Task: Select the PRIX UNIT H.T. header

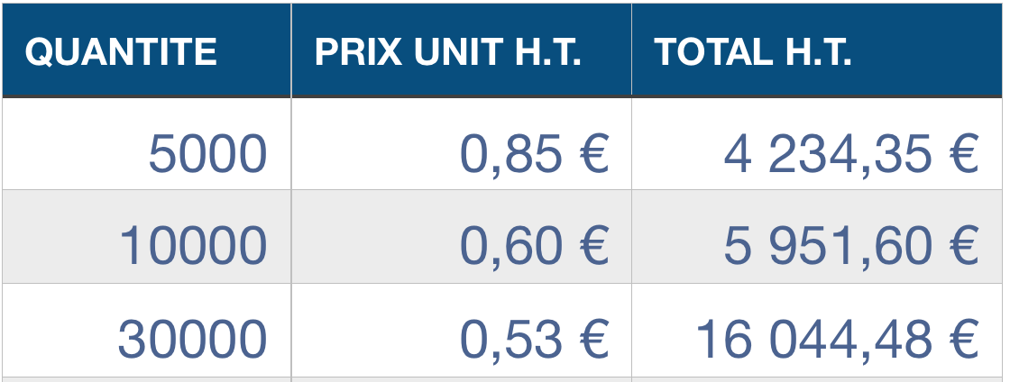Action: coord(448,52)
